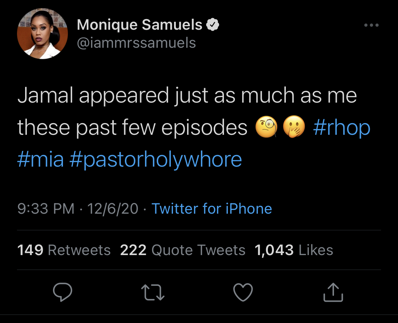Click the @iammrssamuels handle

(136, 43)
